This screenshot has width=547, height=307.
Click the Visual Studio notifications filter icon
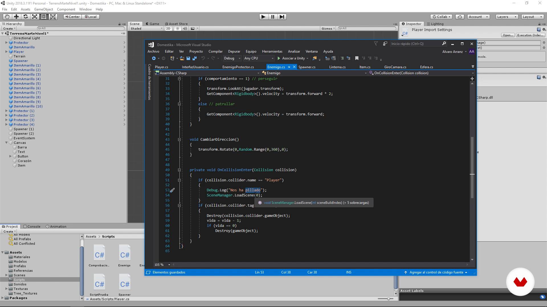pos(376,43)
